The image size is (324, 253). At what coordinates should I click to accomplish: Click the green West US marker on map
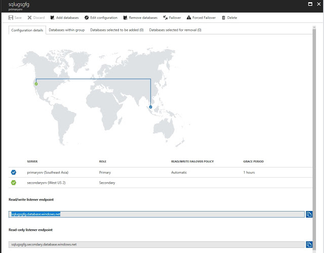pos(36,84)
